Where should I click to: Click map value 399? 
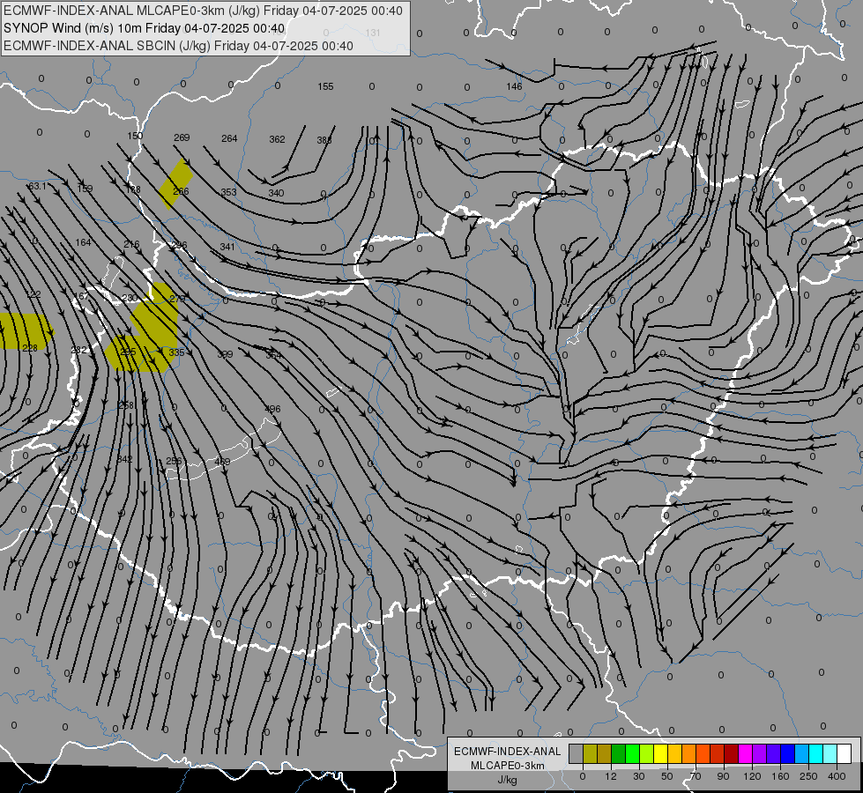point(225,354)
